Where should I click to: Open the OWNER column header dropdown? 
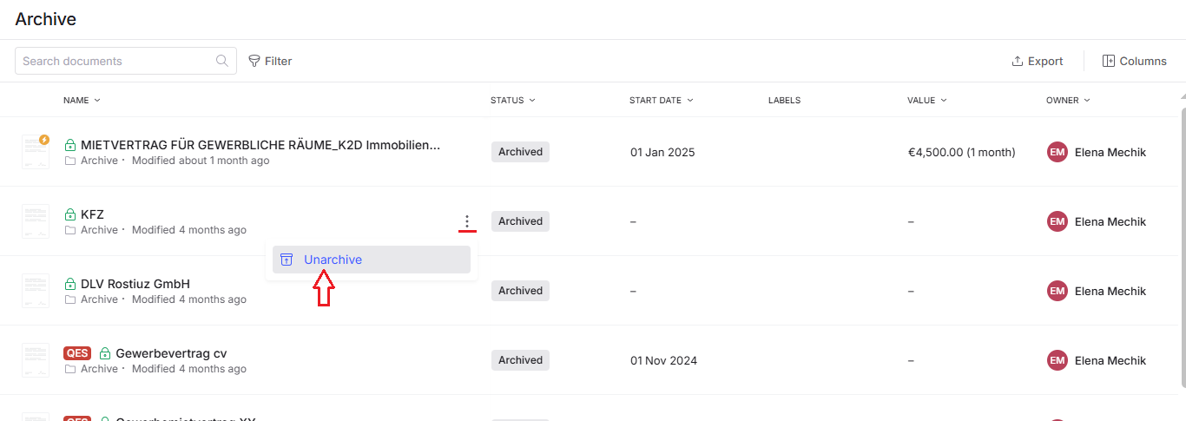pos(1068,100)
